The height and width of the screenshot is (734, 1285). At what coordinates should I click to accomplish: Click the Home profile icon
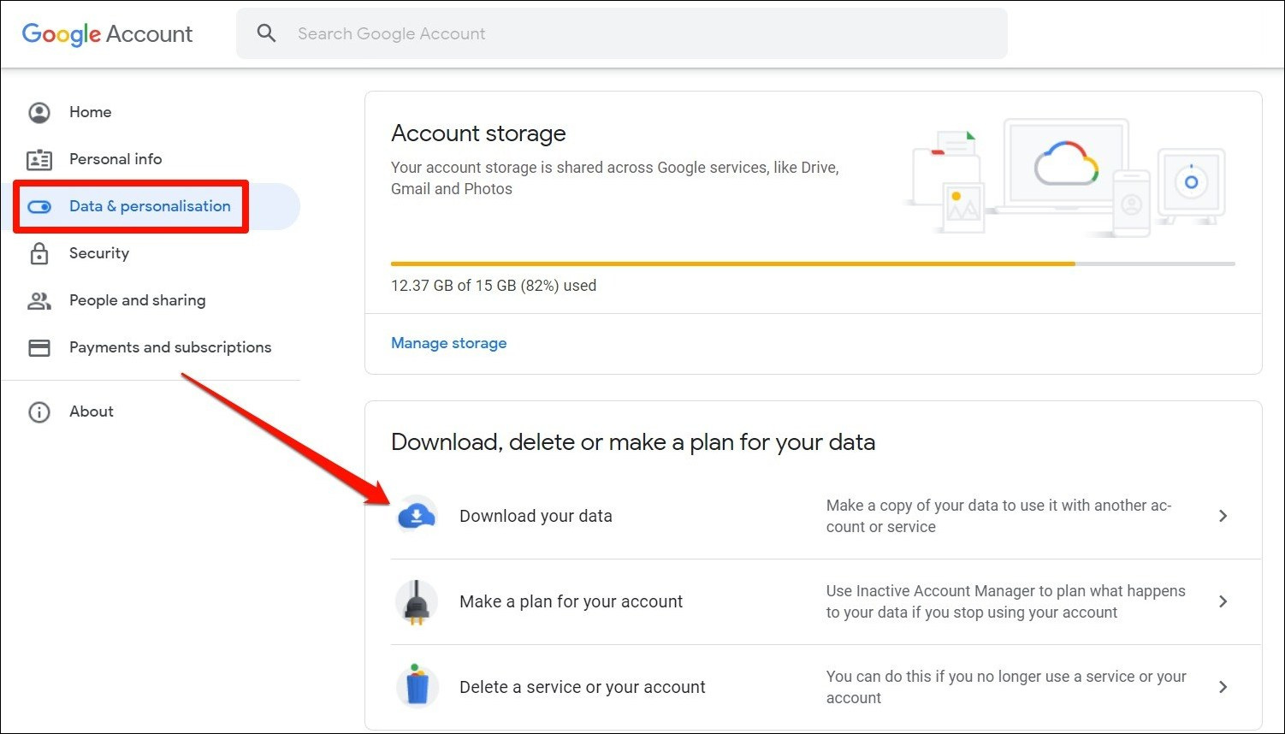tap(39, 112)
